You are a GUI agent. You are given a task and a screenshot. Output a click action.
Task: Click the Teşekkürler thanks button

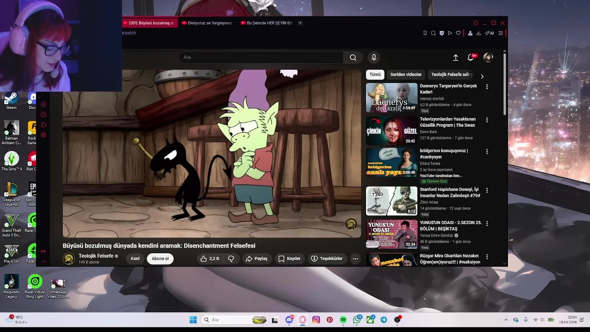[x=327, y=259]
